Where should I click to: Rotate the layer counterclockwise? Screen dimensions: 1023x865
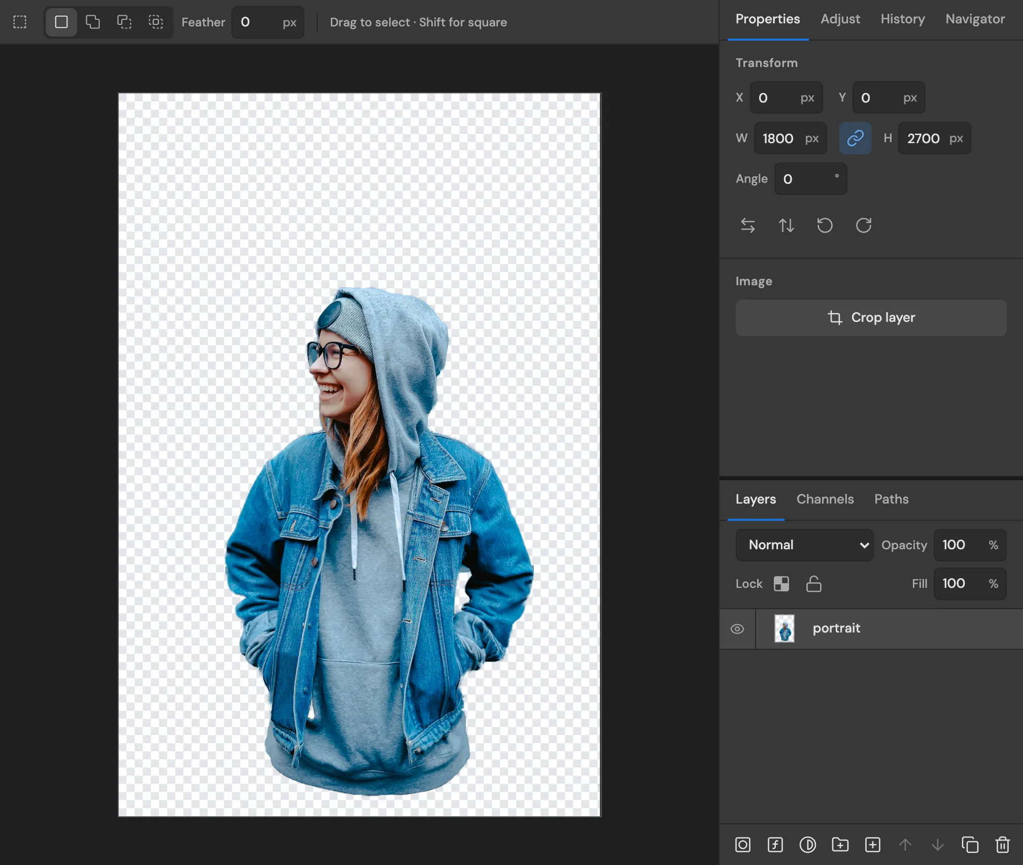(825, 225)
